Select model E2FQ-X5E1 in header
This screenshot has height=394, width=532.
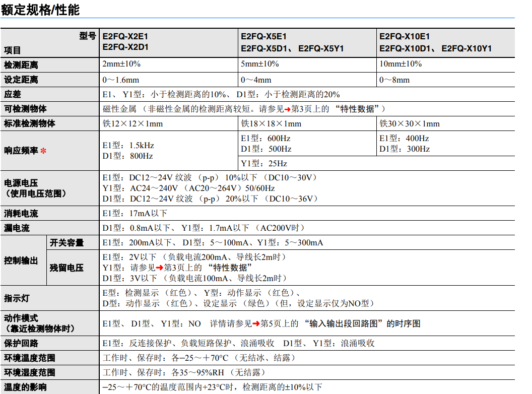pyautogui.click(x=263, y=36)
